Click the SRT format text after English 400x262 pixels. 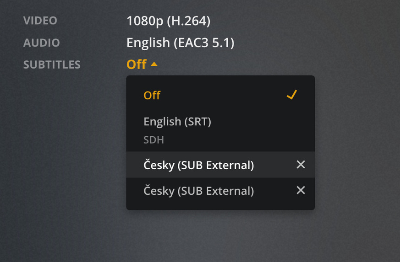point(197,122)
